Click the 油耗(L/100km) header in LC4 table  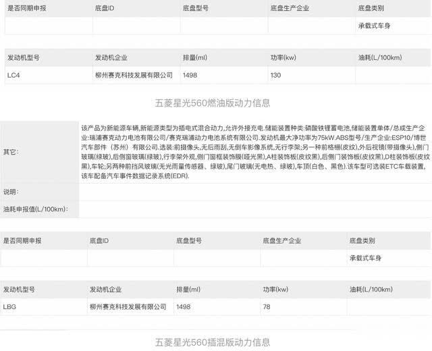380,57
